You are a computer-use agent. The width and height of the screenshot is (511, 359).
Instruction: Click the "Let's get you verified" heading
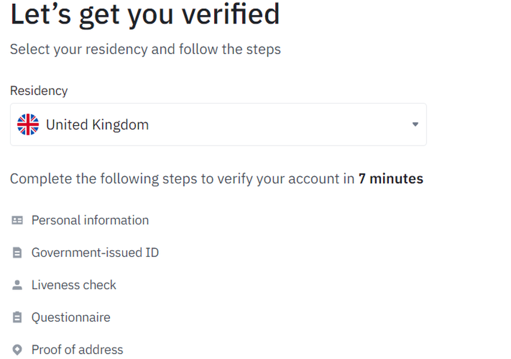coord(145,14)
